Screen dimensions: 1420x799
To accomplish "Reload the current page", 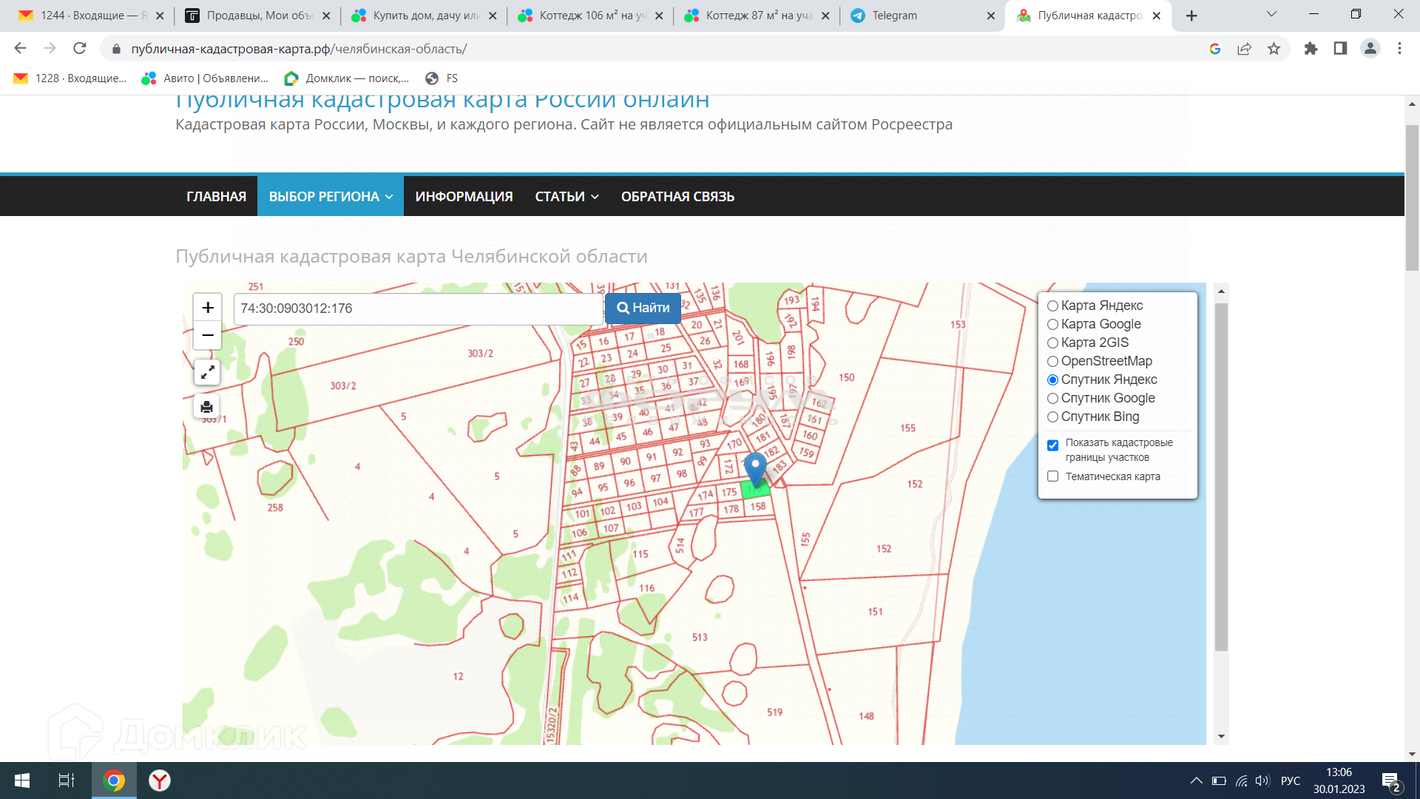I will click(80, 49).
